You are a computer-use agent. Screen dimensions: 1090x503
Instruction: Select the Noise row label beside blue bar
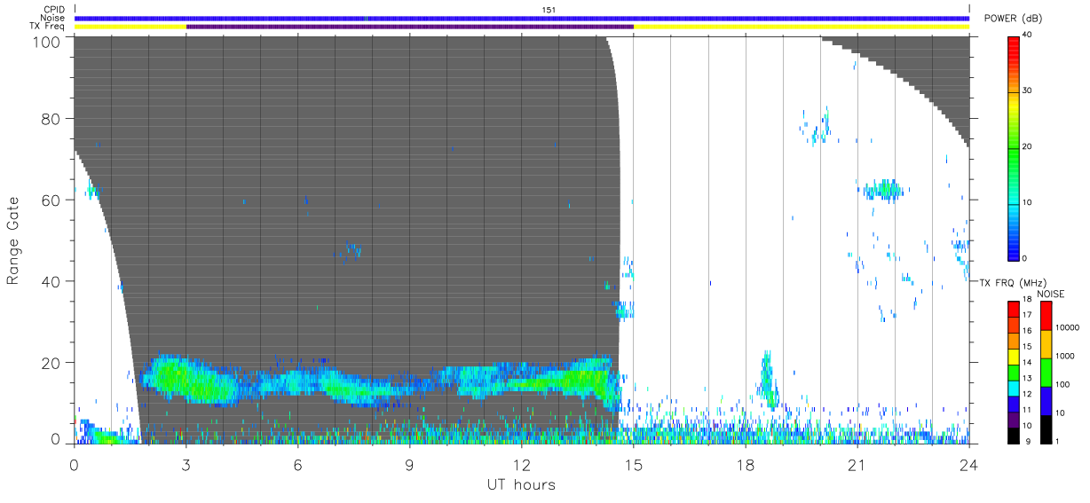click(53, 18)
